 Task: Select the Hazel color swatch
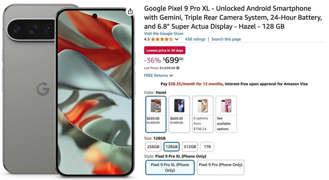point(156,114)
